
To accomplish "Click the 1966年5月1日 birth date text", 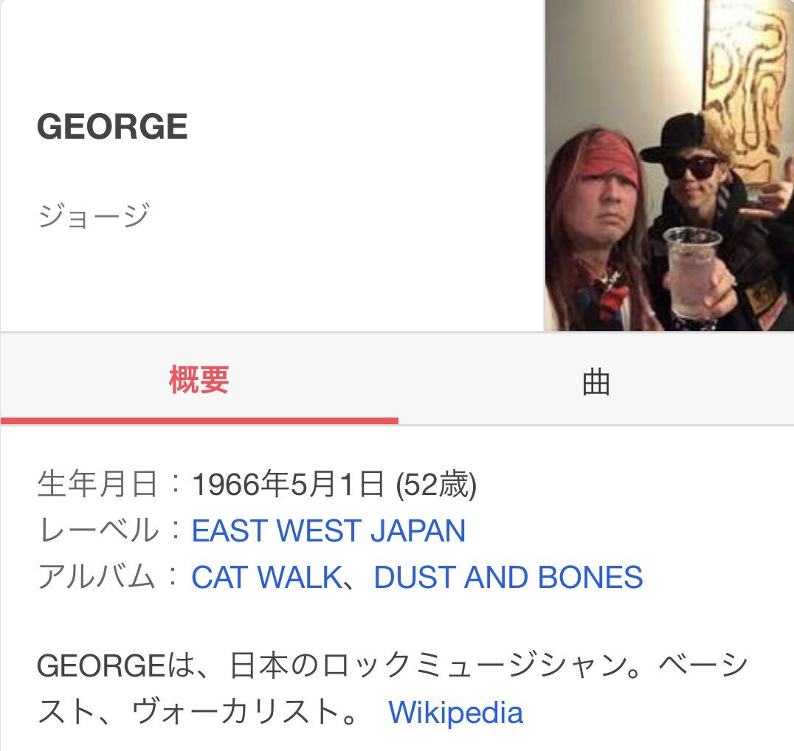I will [288, 484].
